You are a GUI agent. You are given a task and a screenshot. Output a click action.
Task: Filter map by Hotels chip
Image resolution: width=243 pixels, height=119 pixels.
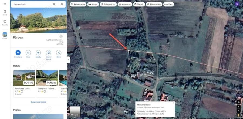[93, 4]
